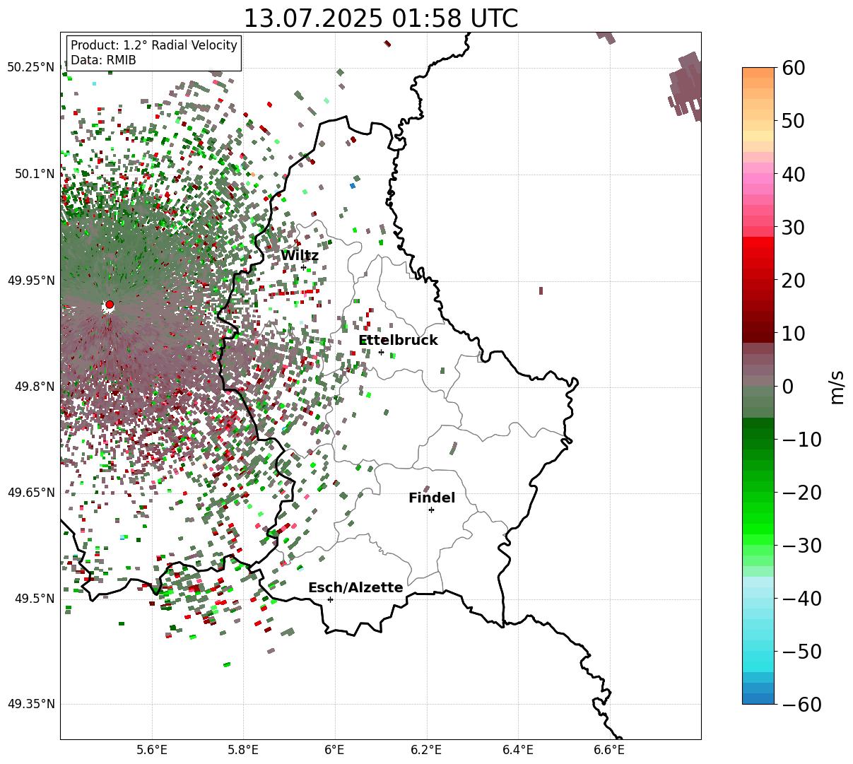Click the colorbar 60 tick label
The image size is (853, 764).
click(793, 68)
